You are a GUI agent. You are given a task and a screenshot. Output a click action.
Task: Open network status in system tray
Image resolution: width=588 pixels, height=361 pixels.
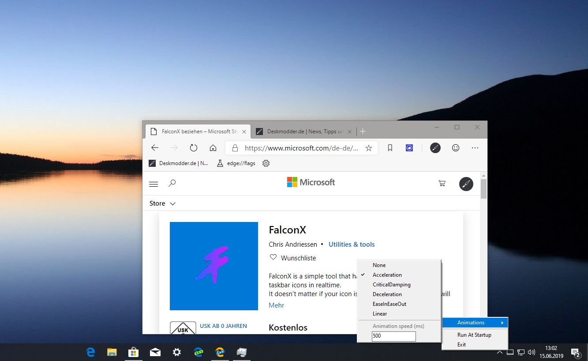521,352
